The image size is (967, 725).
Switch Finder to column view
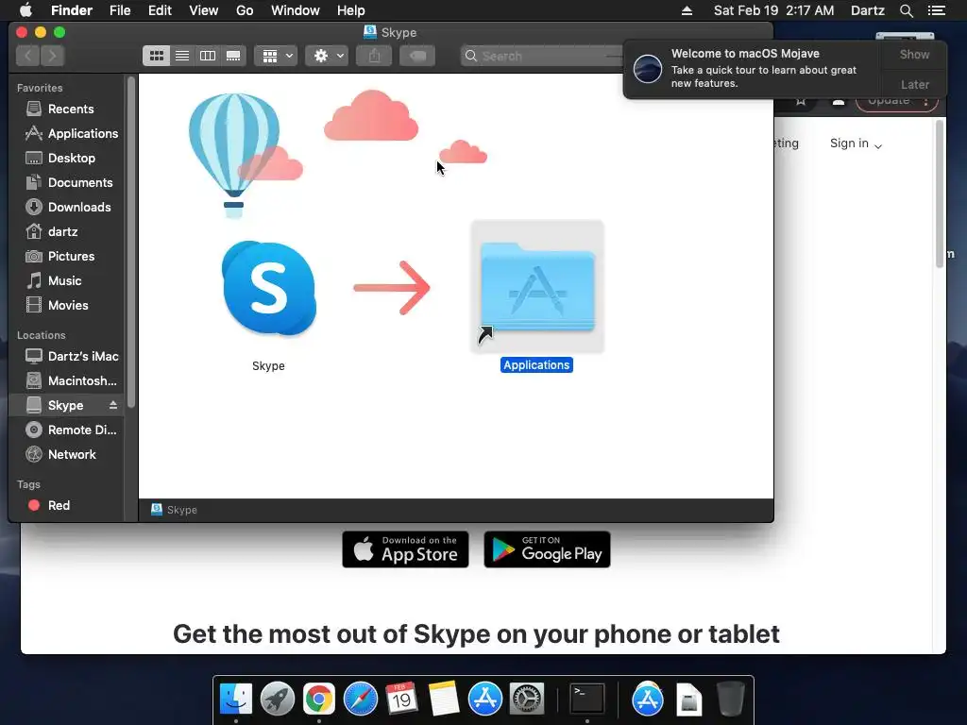point(208,56)
